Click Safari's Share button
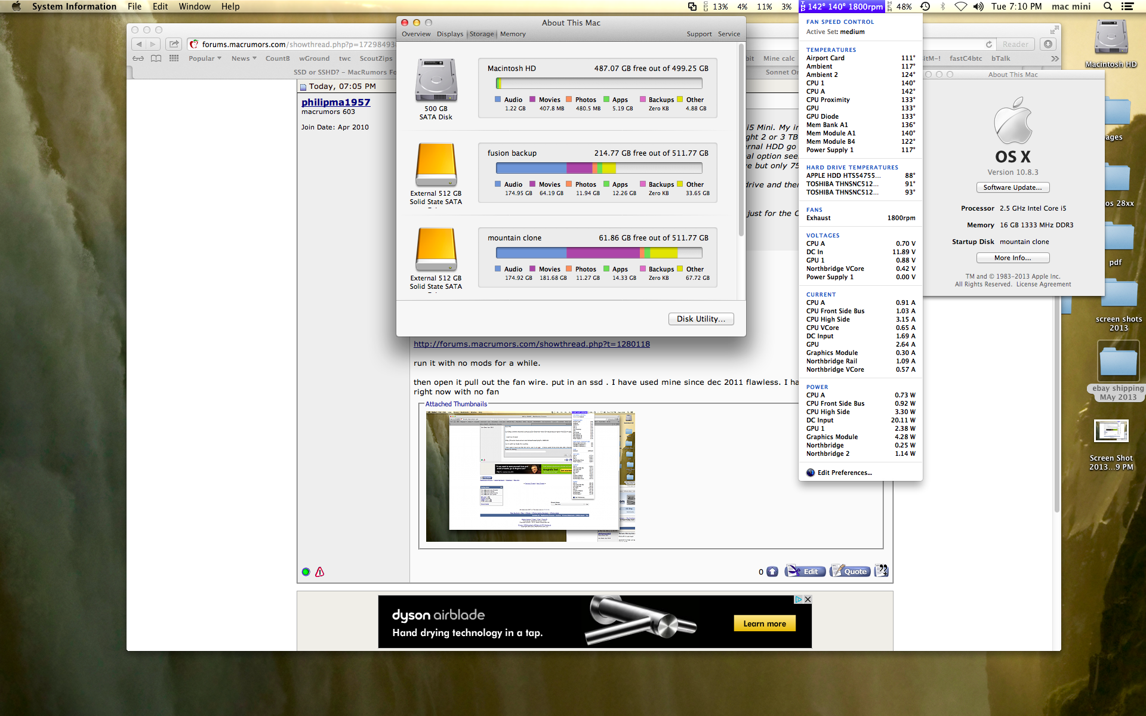The width and height of the screenshot is (1146, 716). 174,44
